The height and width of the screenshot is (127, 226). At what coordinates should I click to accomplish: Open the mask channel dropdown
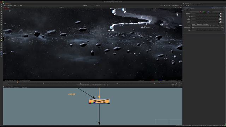(201, 26)
